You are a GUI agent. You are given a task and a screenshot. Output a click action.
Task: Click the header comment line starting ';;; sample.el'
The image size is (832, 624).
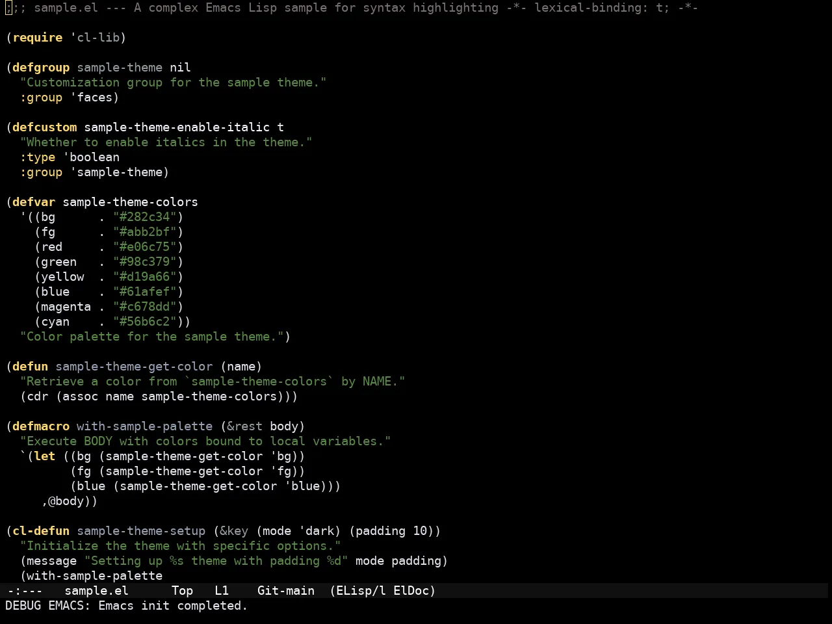(352, 8)
